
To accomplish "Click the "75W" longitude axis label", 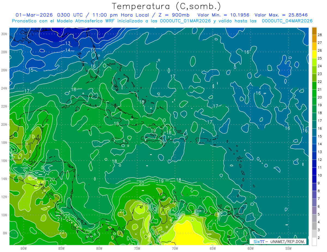I will tap(137, 249).
